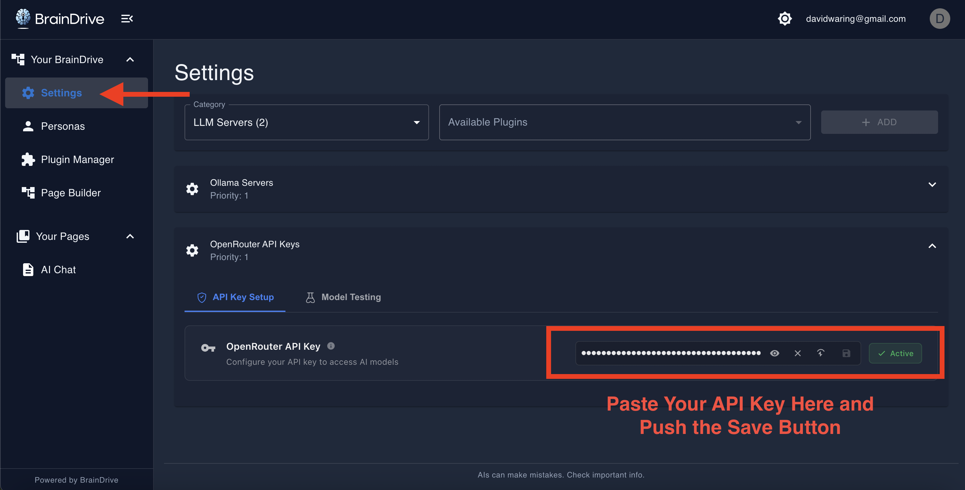Expand the Ollama Servers section
This screenshot has width=965, height=490.
click(932, 184)
